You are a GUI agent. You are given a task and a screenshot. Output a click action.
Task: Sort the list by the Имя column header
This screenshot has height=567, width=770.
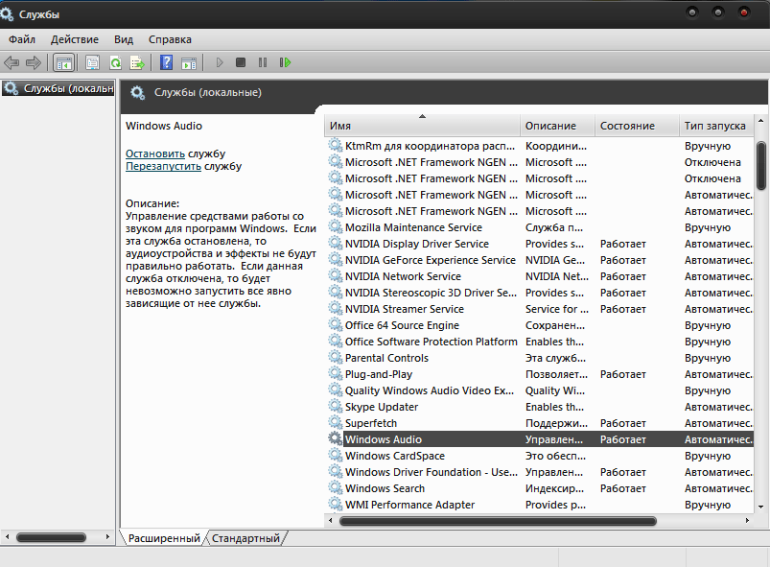pyautogui.click(x=422, y=126)
